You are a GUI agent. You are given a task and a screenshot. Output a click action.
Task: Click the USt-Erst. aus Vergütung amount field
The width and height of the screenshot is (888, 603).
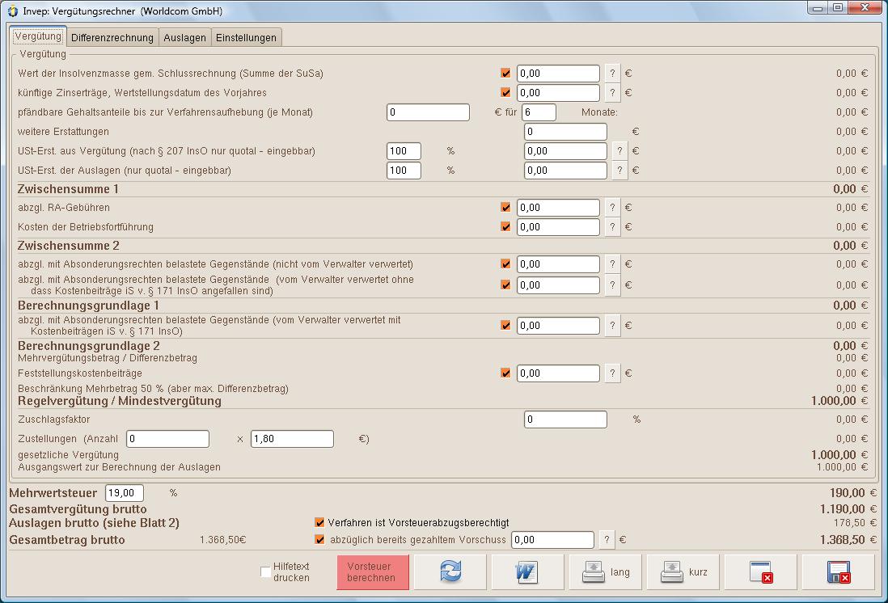565,150
